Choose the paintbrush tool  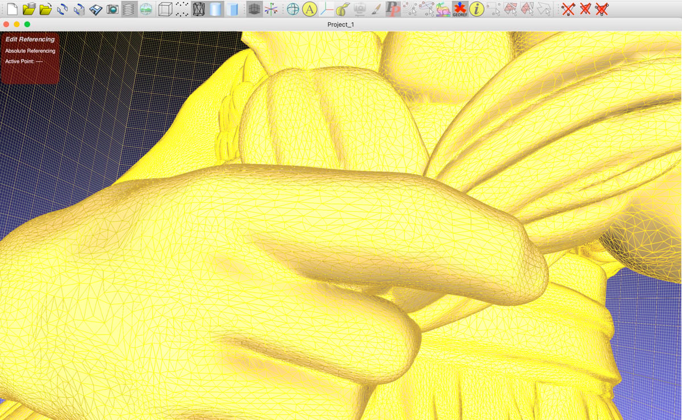click(376, 9)
